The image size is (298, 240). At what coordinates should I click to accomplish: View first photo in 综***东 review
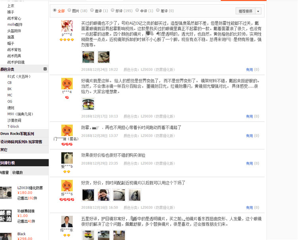pos(88,235)
